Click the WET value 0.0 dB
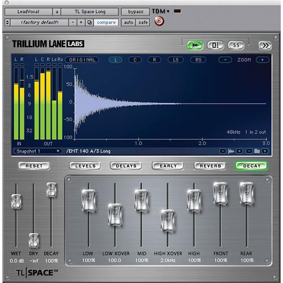The width and height of the screenshot is (283, 283). pyautogui.click(x=17, y=261)
